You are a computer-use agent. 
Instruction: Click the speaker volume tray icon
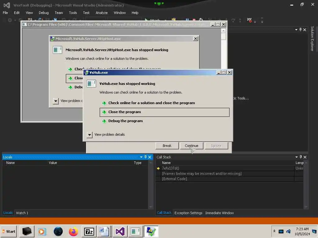click(x=288, y=231)
